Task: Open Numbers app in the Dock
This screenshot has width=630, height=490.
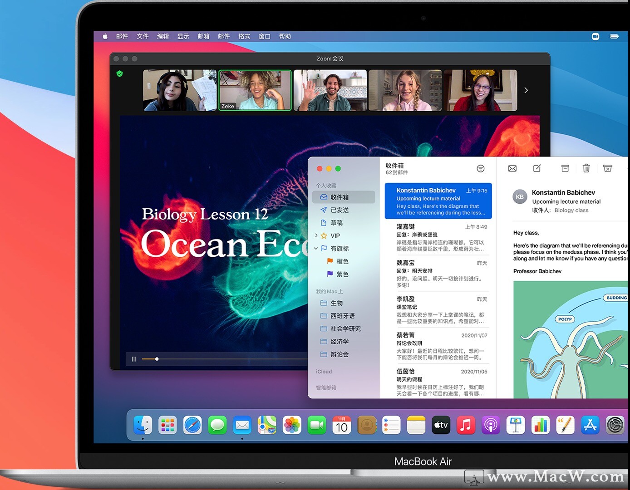Action: point(540,425)
